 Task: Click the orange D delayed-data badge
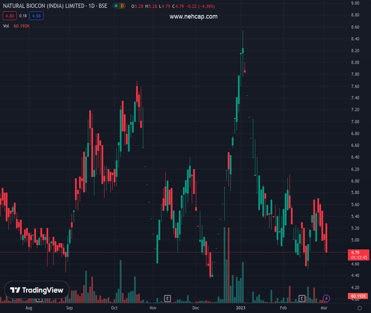[x=122, y=6]
